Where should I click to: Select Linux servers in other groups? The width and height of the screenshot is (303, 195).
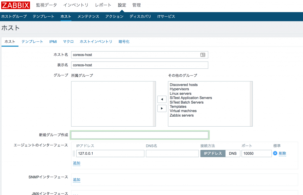180,94
